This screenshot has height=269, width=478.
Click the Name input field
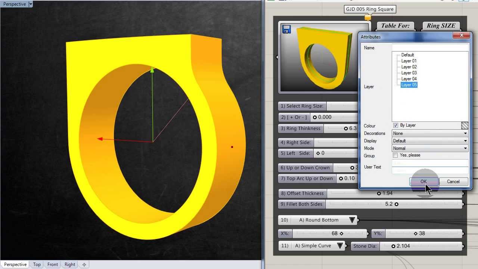tap(430, 48)
